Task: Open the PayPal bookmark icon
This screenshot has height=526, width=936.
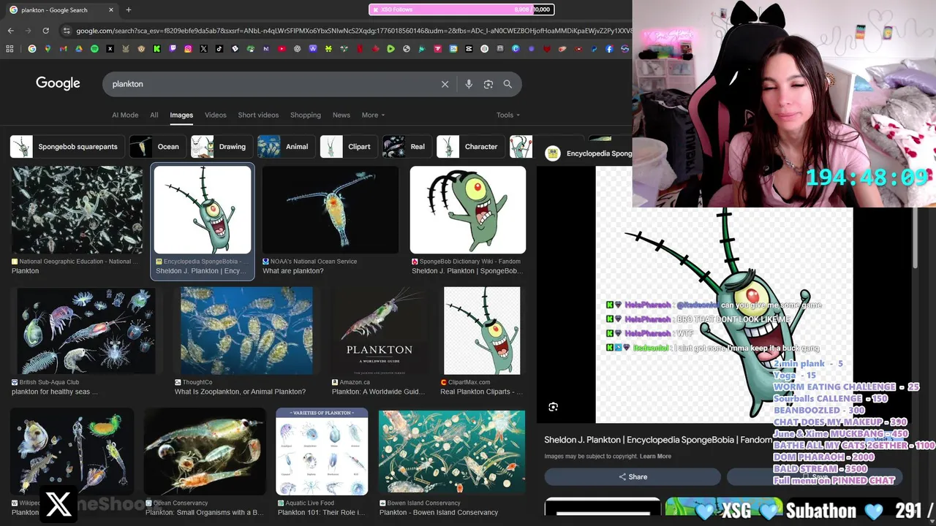Action: point(594,49)
